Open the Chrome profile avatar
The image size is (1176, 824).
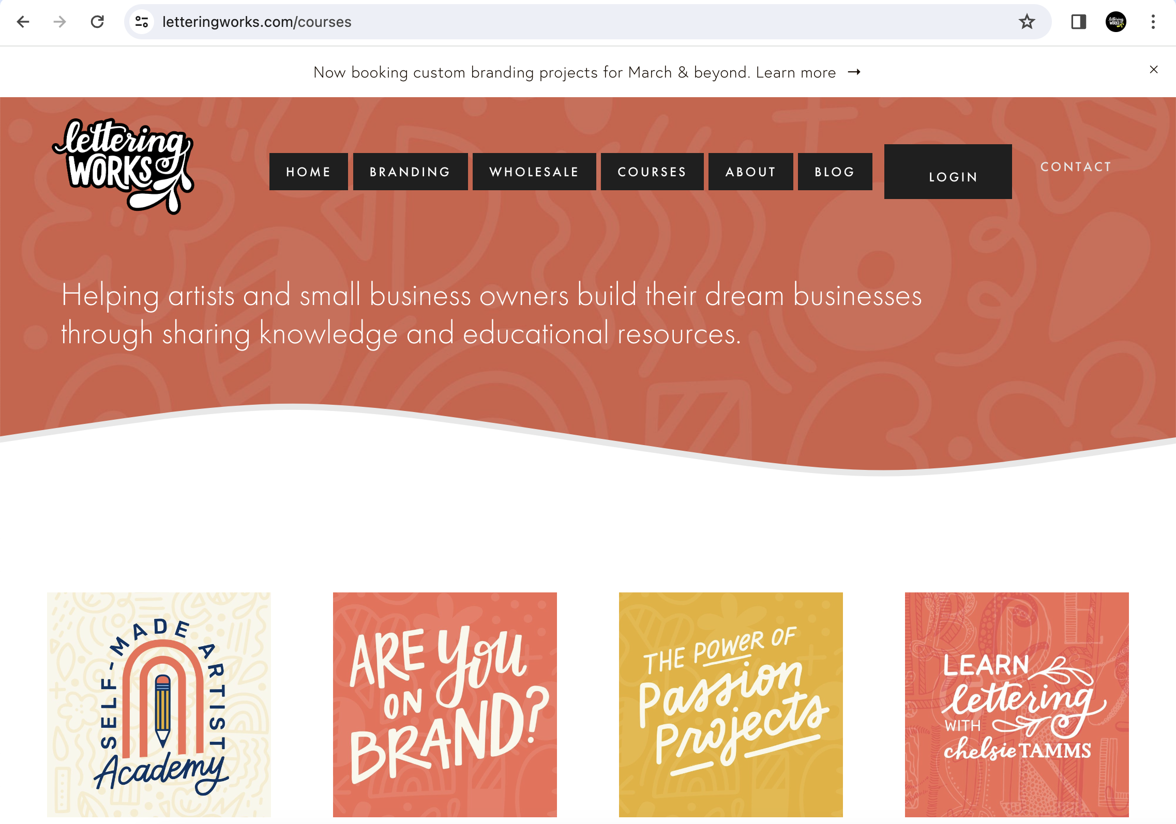(1116, 22)
